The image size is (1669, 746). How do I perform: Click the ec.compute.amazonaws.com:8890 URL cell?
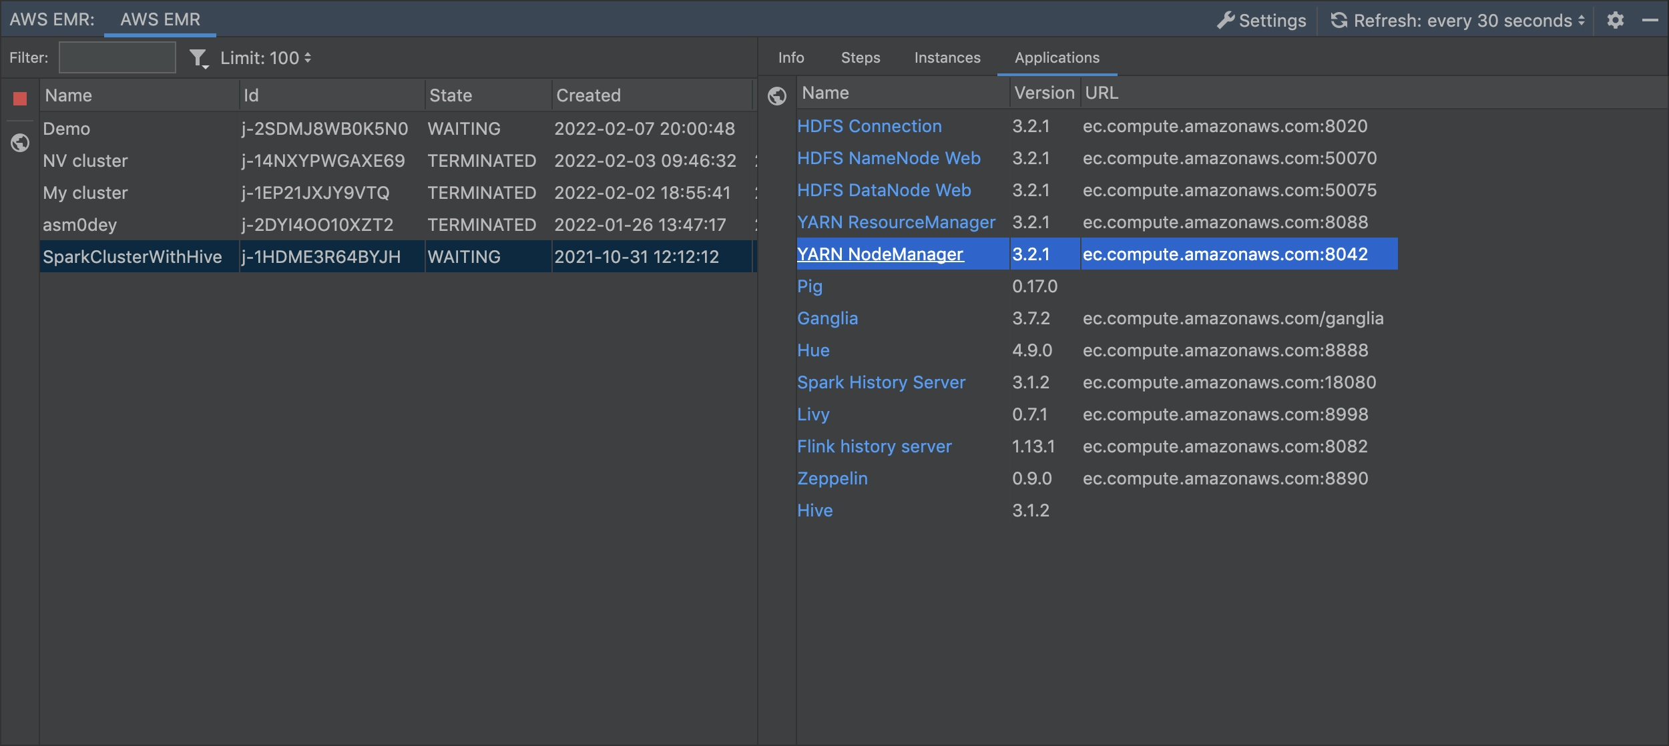click(1225, 478)
